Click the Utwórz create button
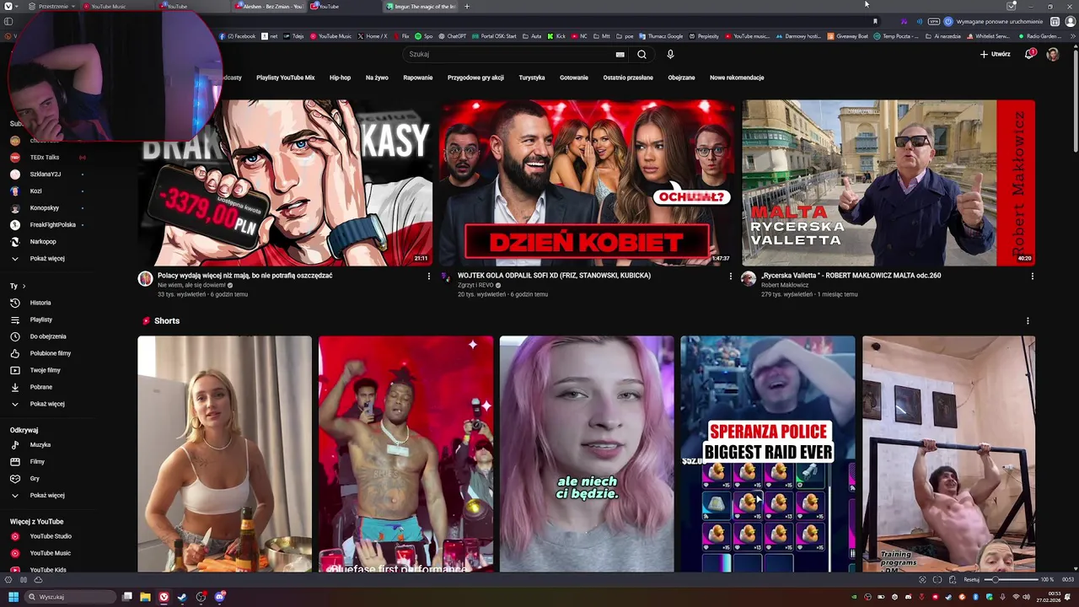 pos(995,54)
